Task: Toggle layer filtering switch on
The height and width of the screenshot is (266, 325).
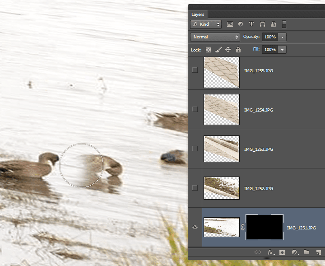Action: [284, 24]
